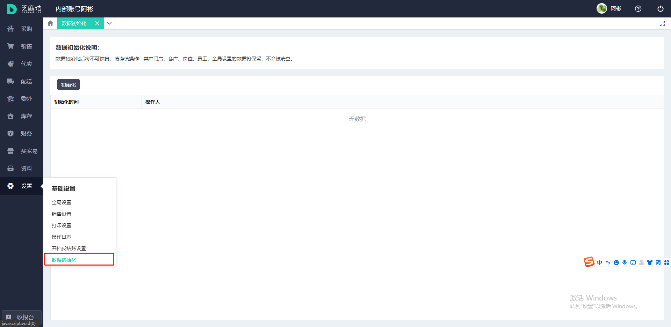Open the 库存 warehouse icon
Screen dimensions: 671x327
coord(10,116)
